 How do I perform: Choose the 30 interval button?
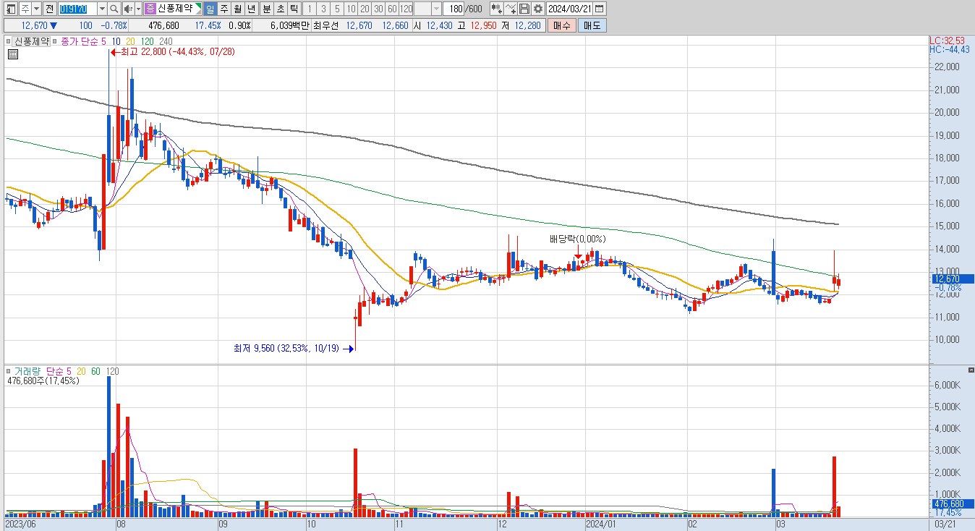click(x=378, y=9)
